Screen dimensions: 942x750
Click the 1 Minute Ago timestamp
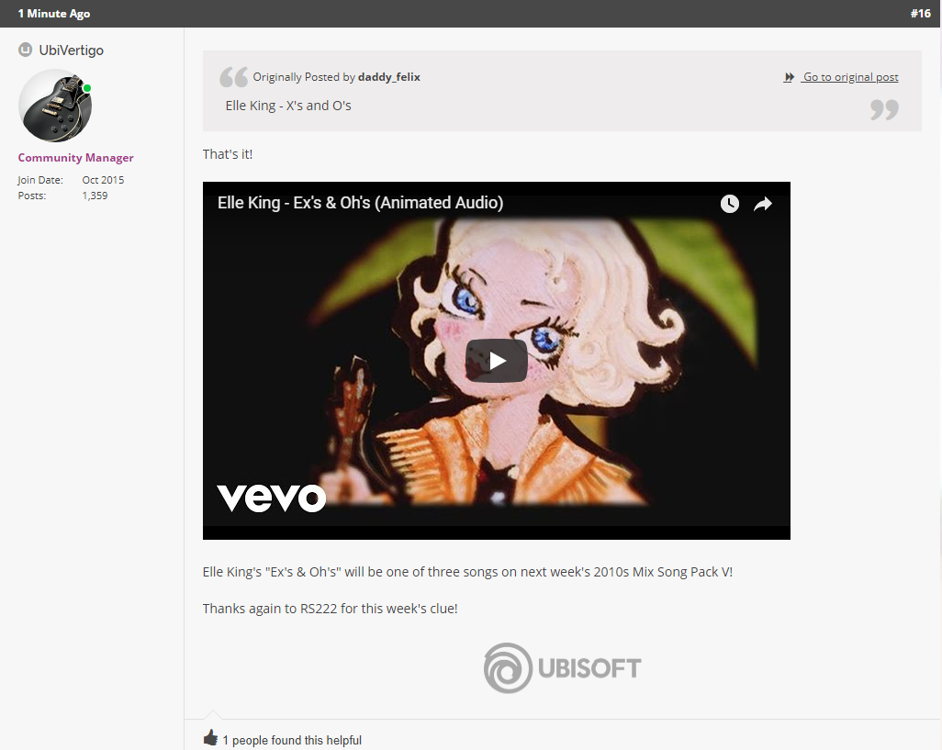pos(54,13)
